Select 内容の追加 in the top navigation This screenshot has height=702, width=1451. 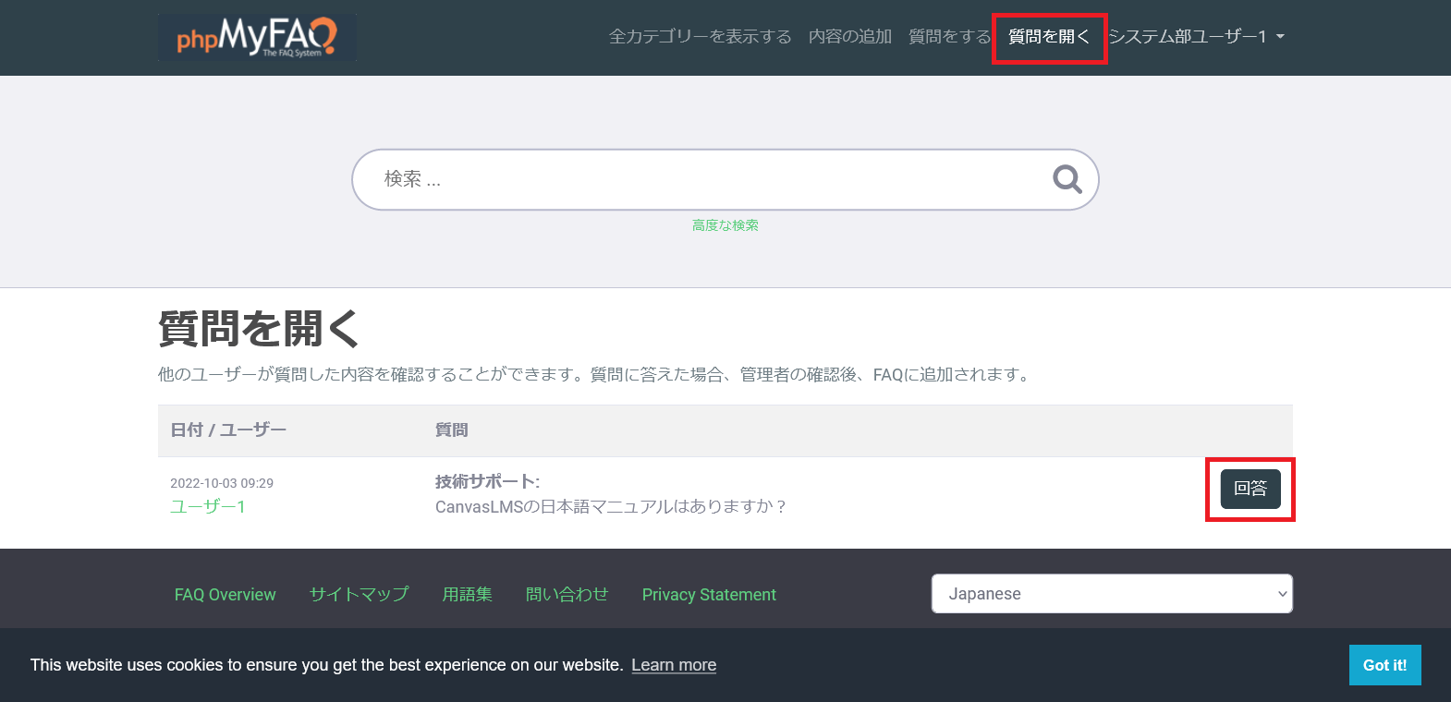pyautogui.click(x=849, y=37)
